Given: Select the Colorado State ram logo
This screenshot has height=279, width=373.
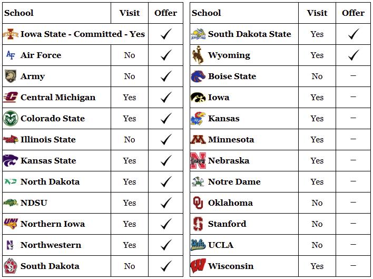Looking at the screenshot, I should [x=11, y=118].
